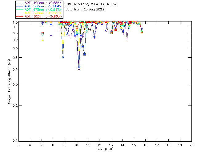This screenshot has height=157, width=197.
Task: Click the x-axis tick label 14
Action: [x=123, y=145]
